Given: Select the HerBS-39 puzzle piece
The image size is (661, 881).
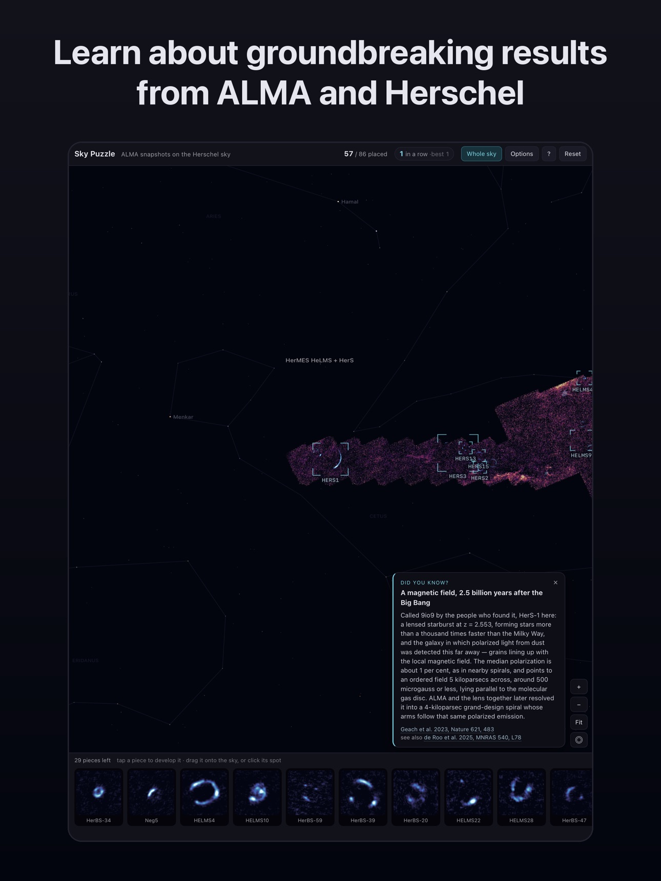Looking at the screenshot, I should click(363, 796).
